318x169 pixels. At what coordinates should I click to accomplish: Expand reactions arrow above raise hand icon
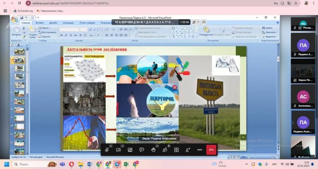point(157,146)
